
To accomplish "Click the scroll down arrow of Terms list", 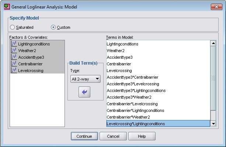I will (213, 124).
